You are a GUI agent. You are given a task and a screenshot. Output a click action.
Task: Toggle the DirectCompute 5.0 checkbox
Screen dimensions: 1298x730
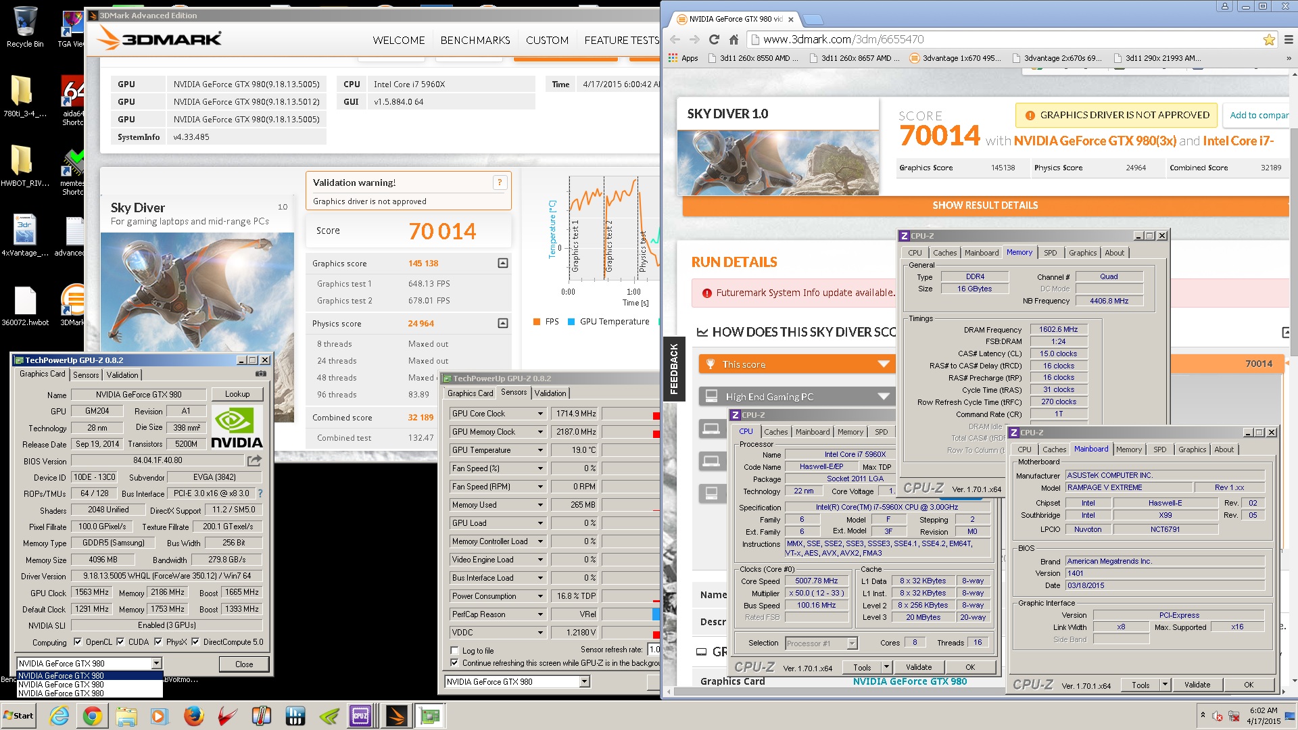(x=195, y=642)
